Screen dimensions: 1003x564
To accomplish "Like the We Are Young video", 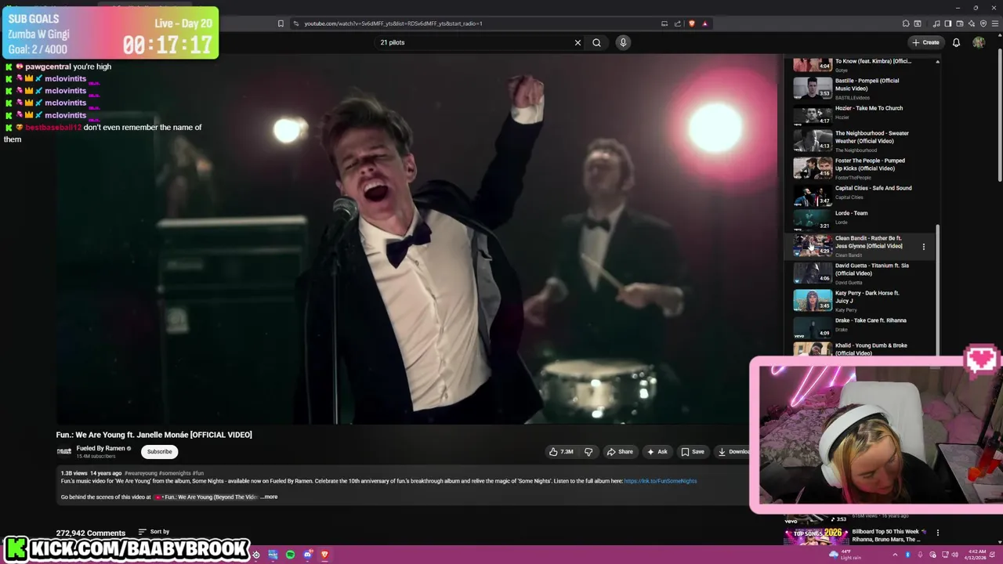I will tap(561, 451).
